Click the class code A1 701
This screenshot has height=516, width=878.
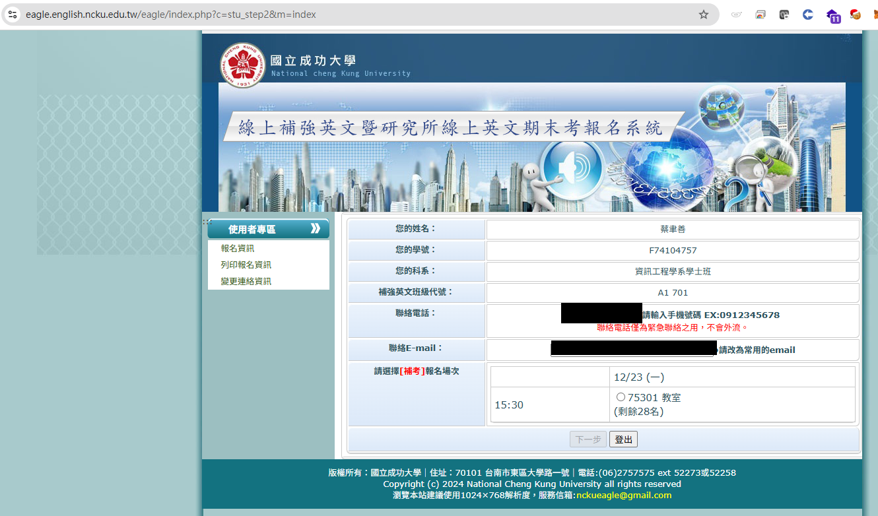[x=673, y=292]
